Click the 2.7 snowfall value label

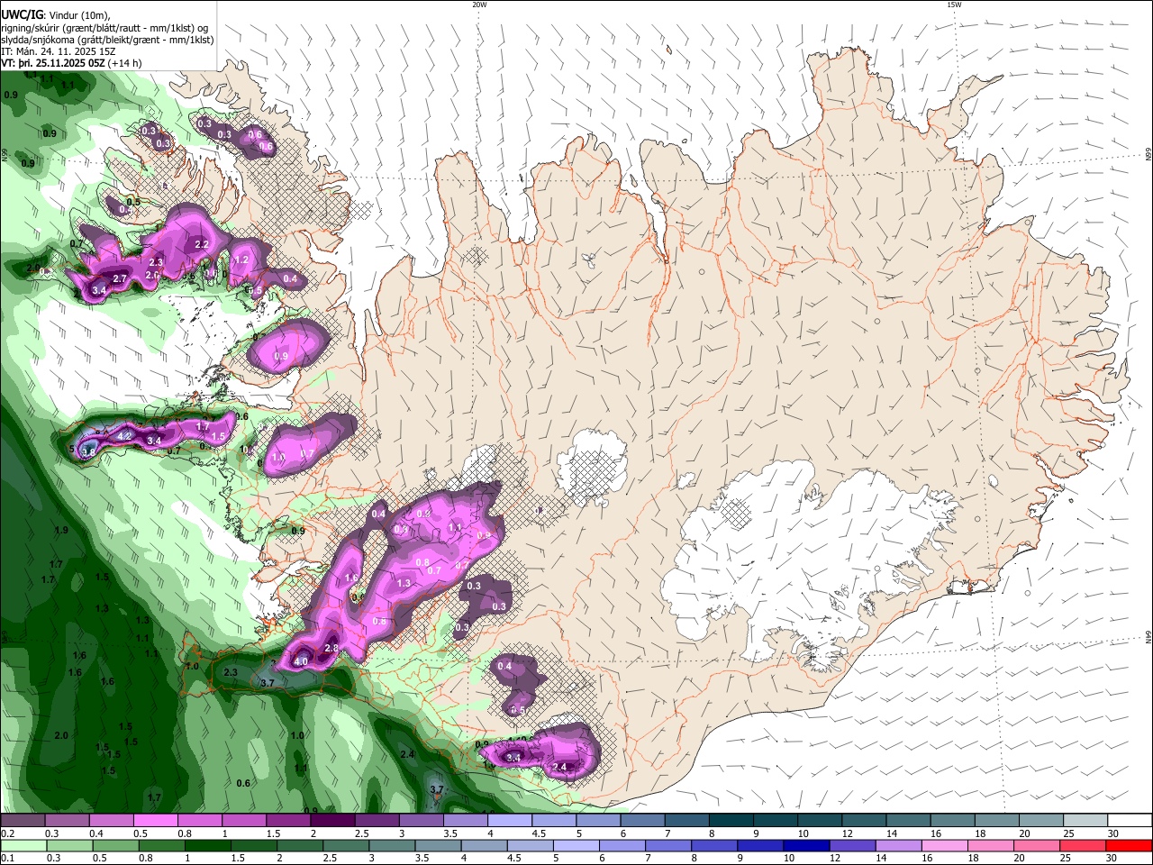point(120,279)
